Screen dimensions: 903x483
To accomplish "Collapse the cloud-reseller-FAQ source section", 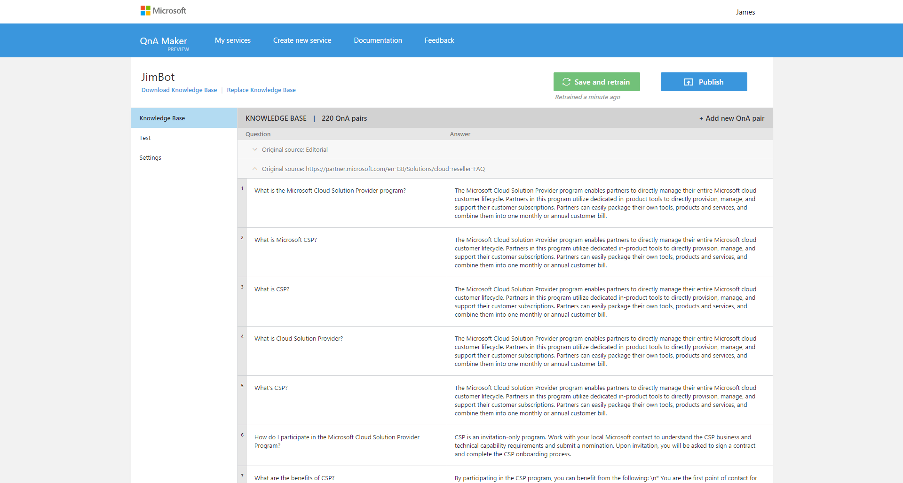I will click(255, 169).
